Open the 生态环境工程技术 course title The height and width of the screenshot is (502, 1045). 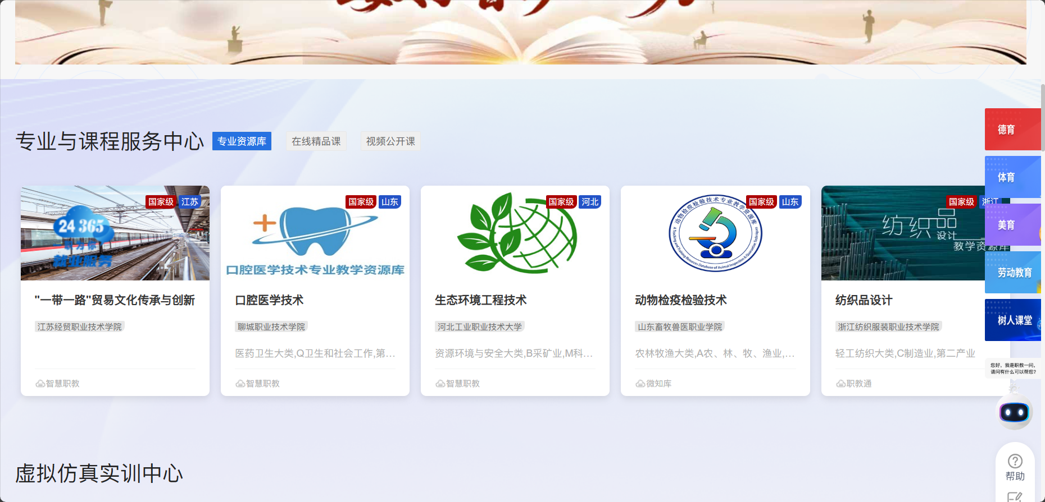481,300
